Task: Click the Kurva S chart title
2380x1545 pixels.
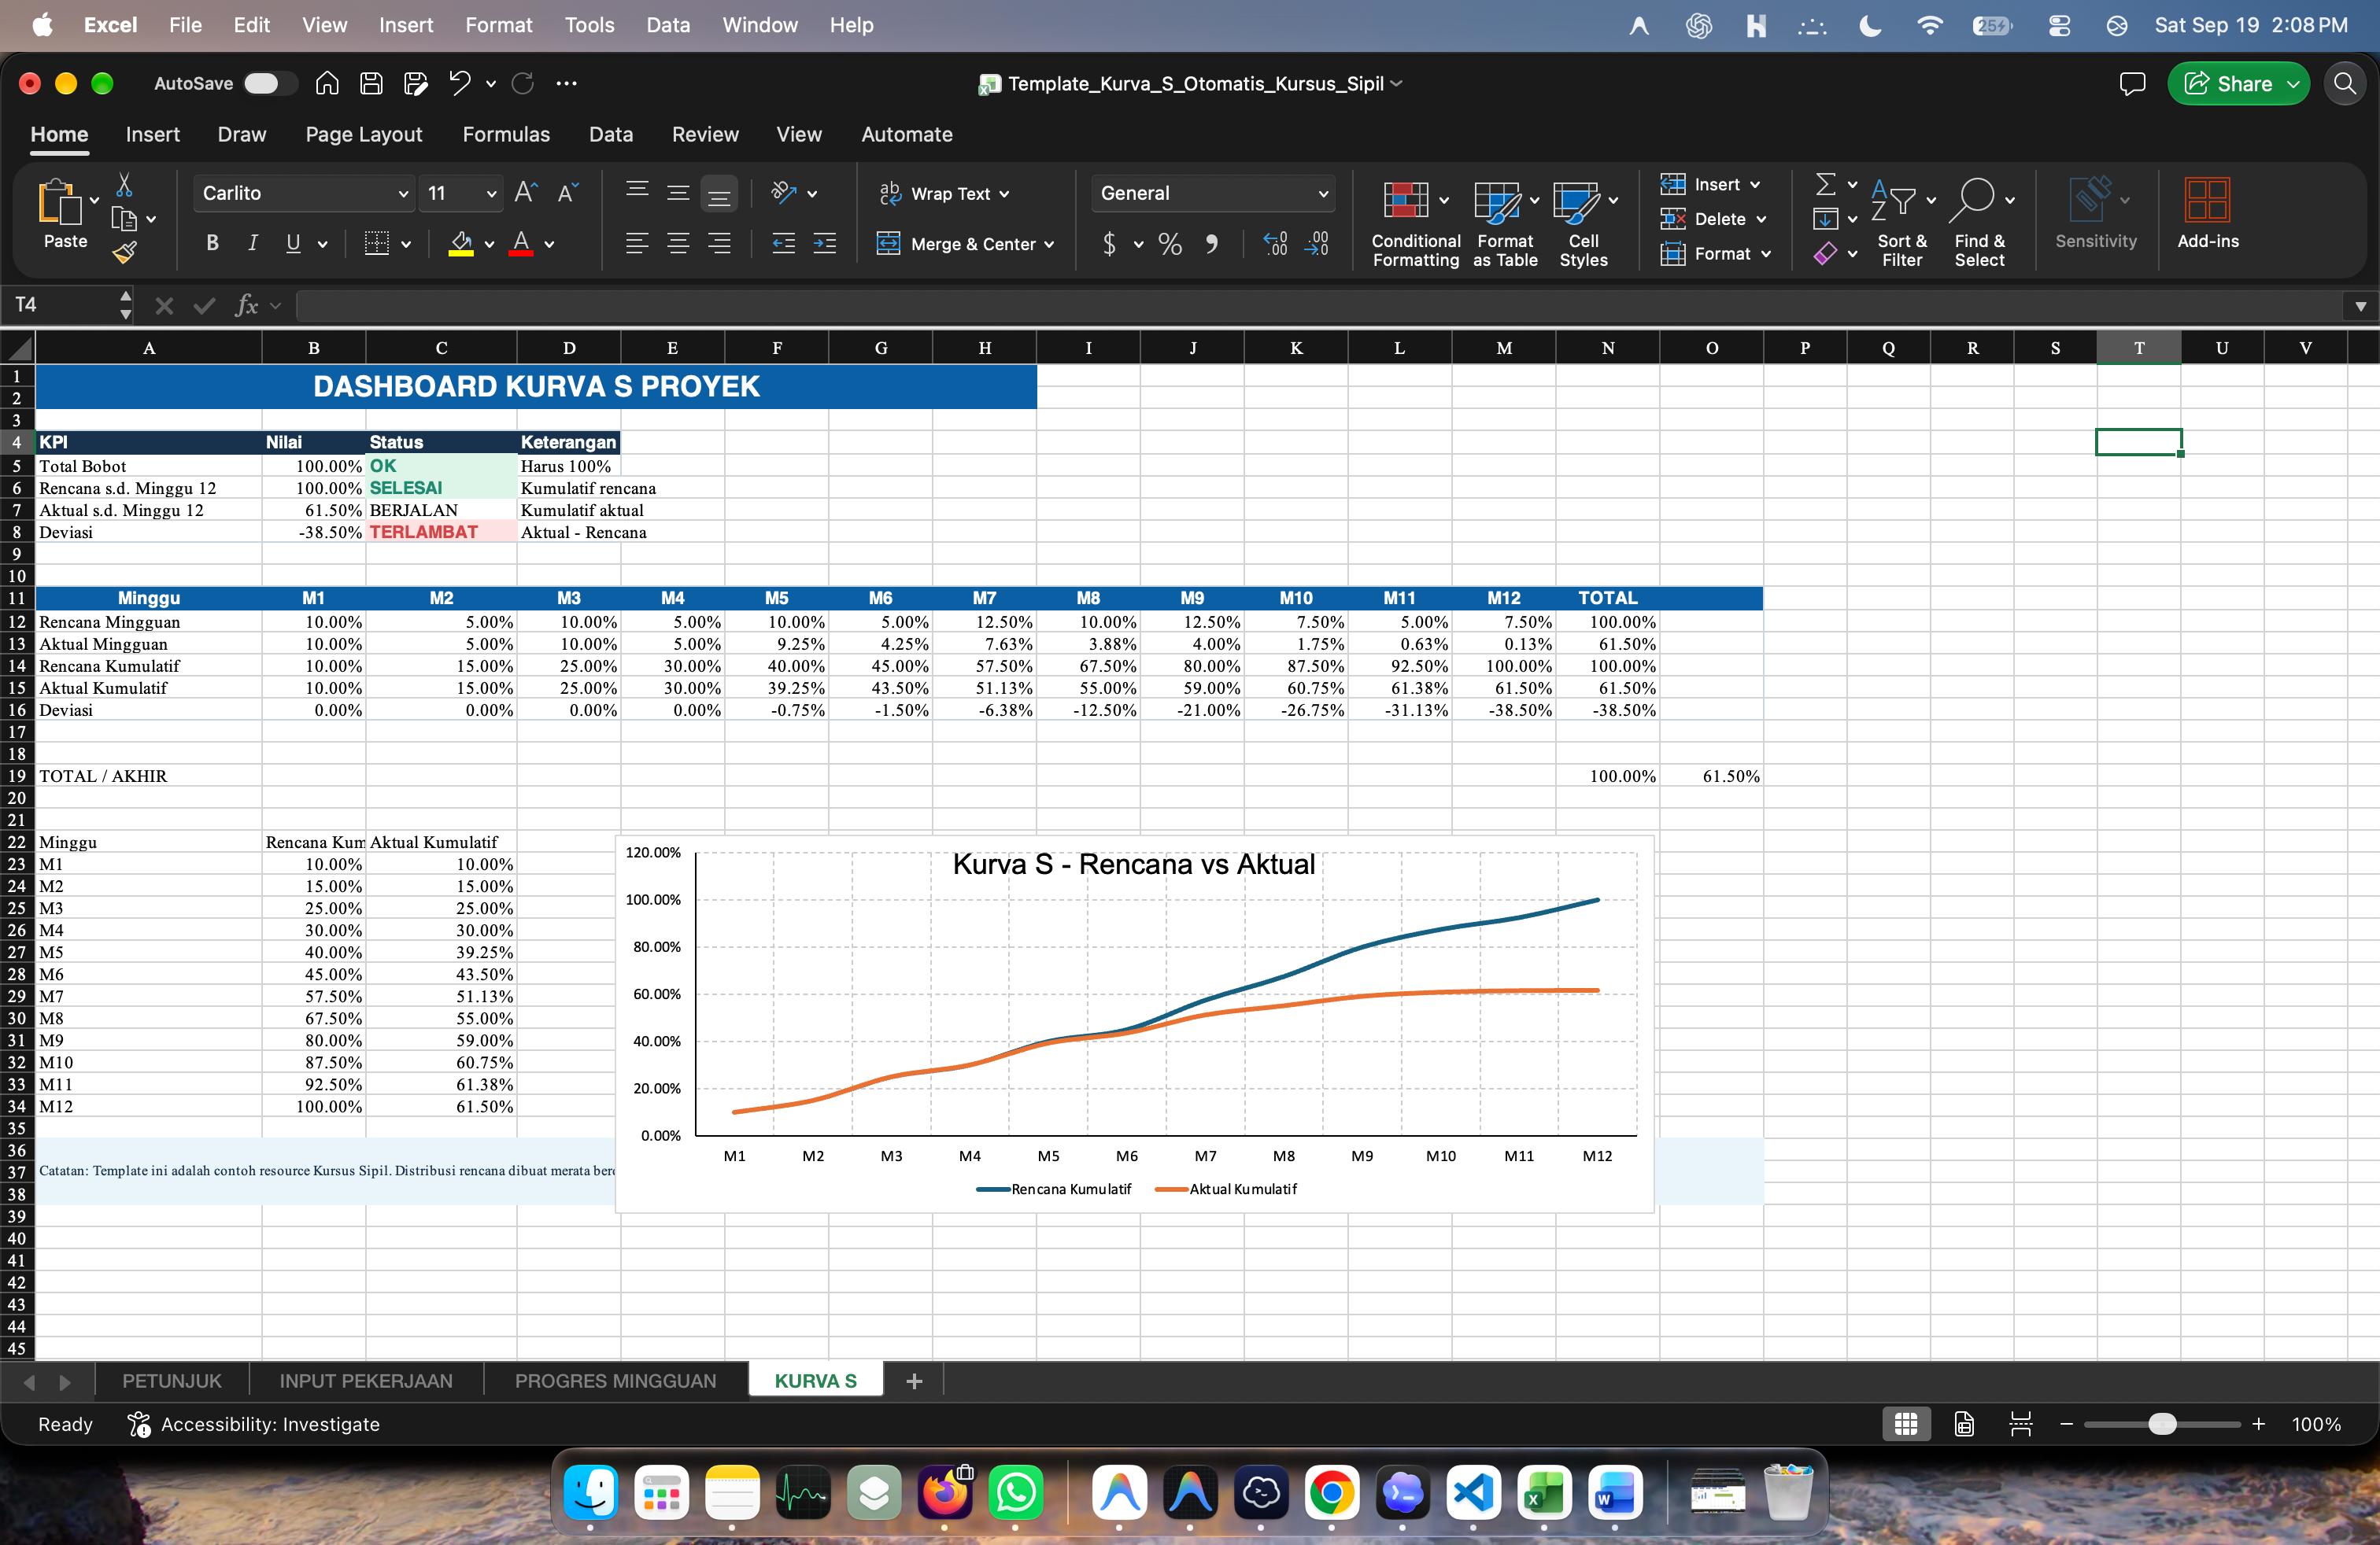Action: click(1133, 865)
